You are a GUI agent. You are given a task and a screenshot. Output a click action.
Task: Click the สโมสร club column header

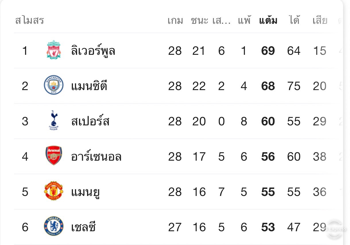point(30,21)
